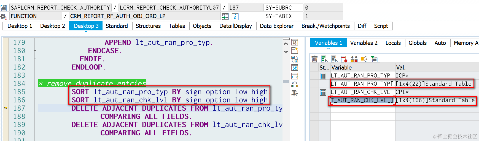
Task: Click the CRM_REPORT_RF_AUTH_OBJ_ORD_LP function name field
Action: click(x=144, y=16)
